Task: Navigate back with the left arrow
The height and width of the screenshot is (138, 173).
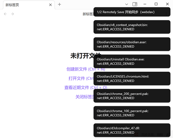Action: tap(5, 14)
